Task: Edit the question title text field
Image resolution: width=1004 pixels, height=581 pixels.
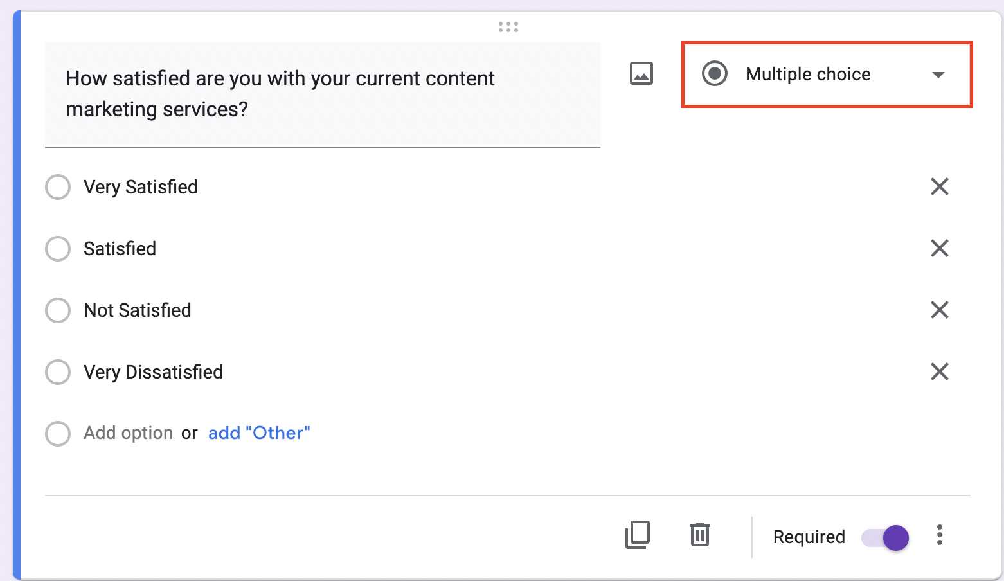Action: point(323,94)
